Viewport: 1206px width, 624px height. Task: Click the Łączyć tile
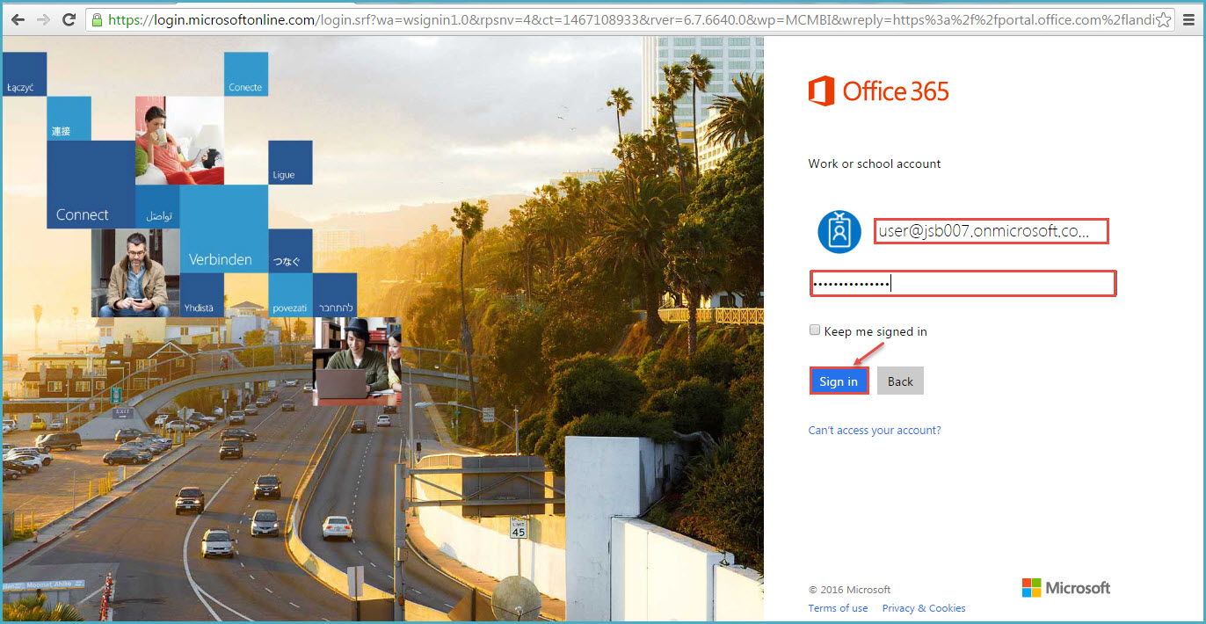coord(25,74)
